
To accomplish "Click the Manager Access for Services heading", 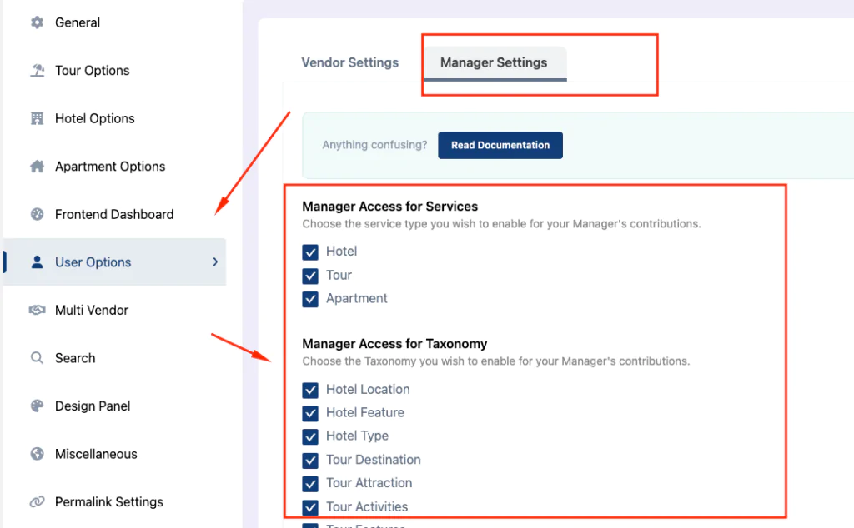I will [390, 207].
